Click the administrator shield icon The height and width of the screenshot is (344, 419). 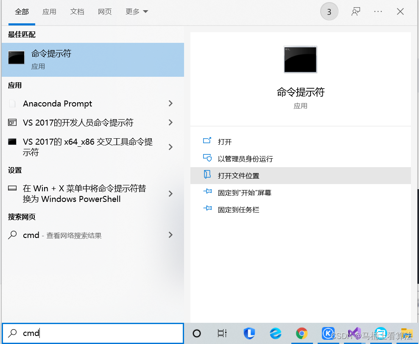point(207,158)
